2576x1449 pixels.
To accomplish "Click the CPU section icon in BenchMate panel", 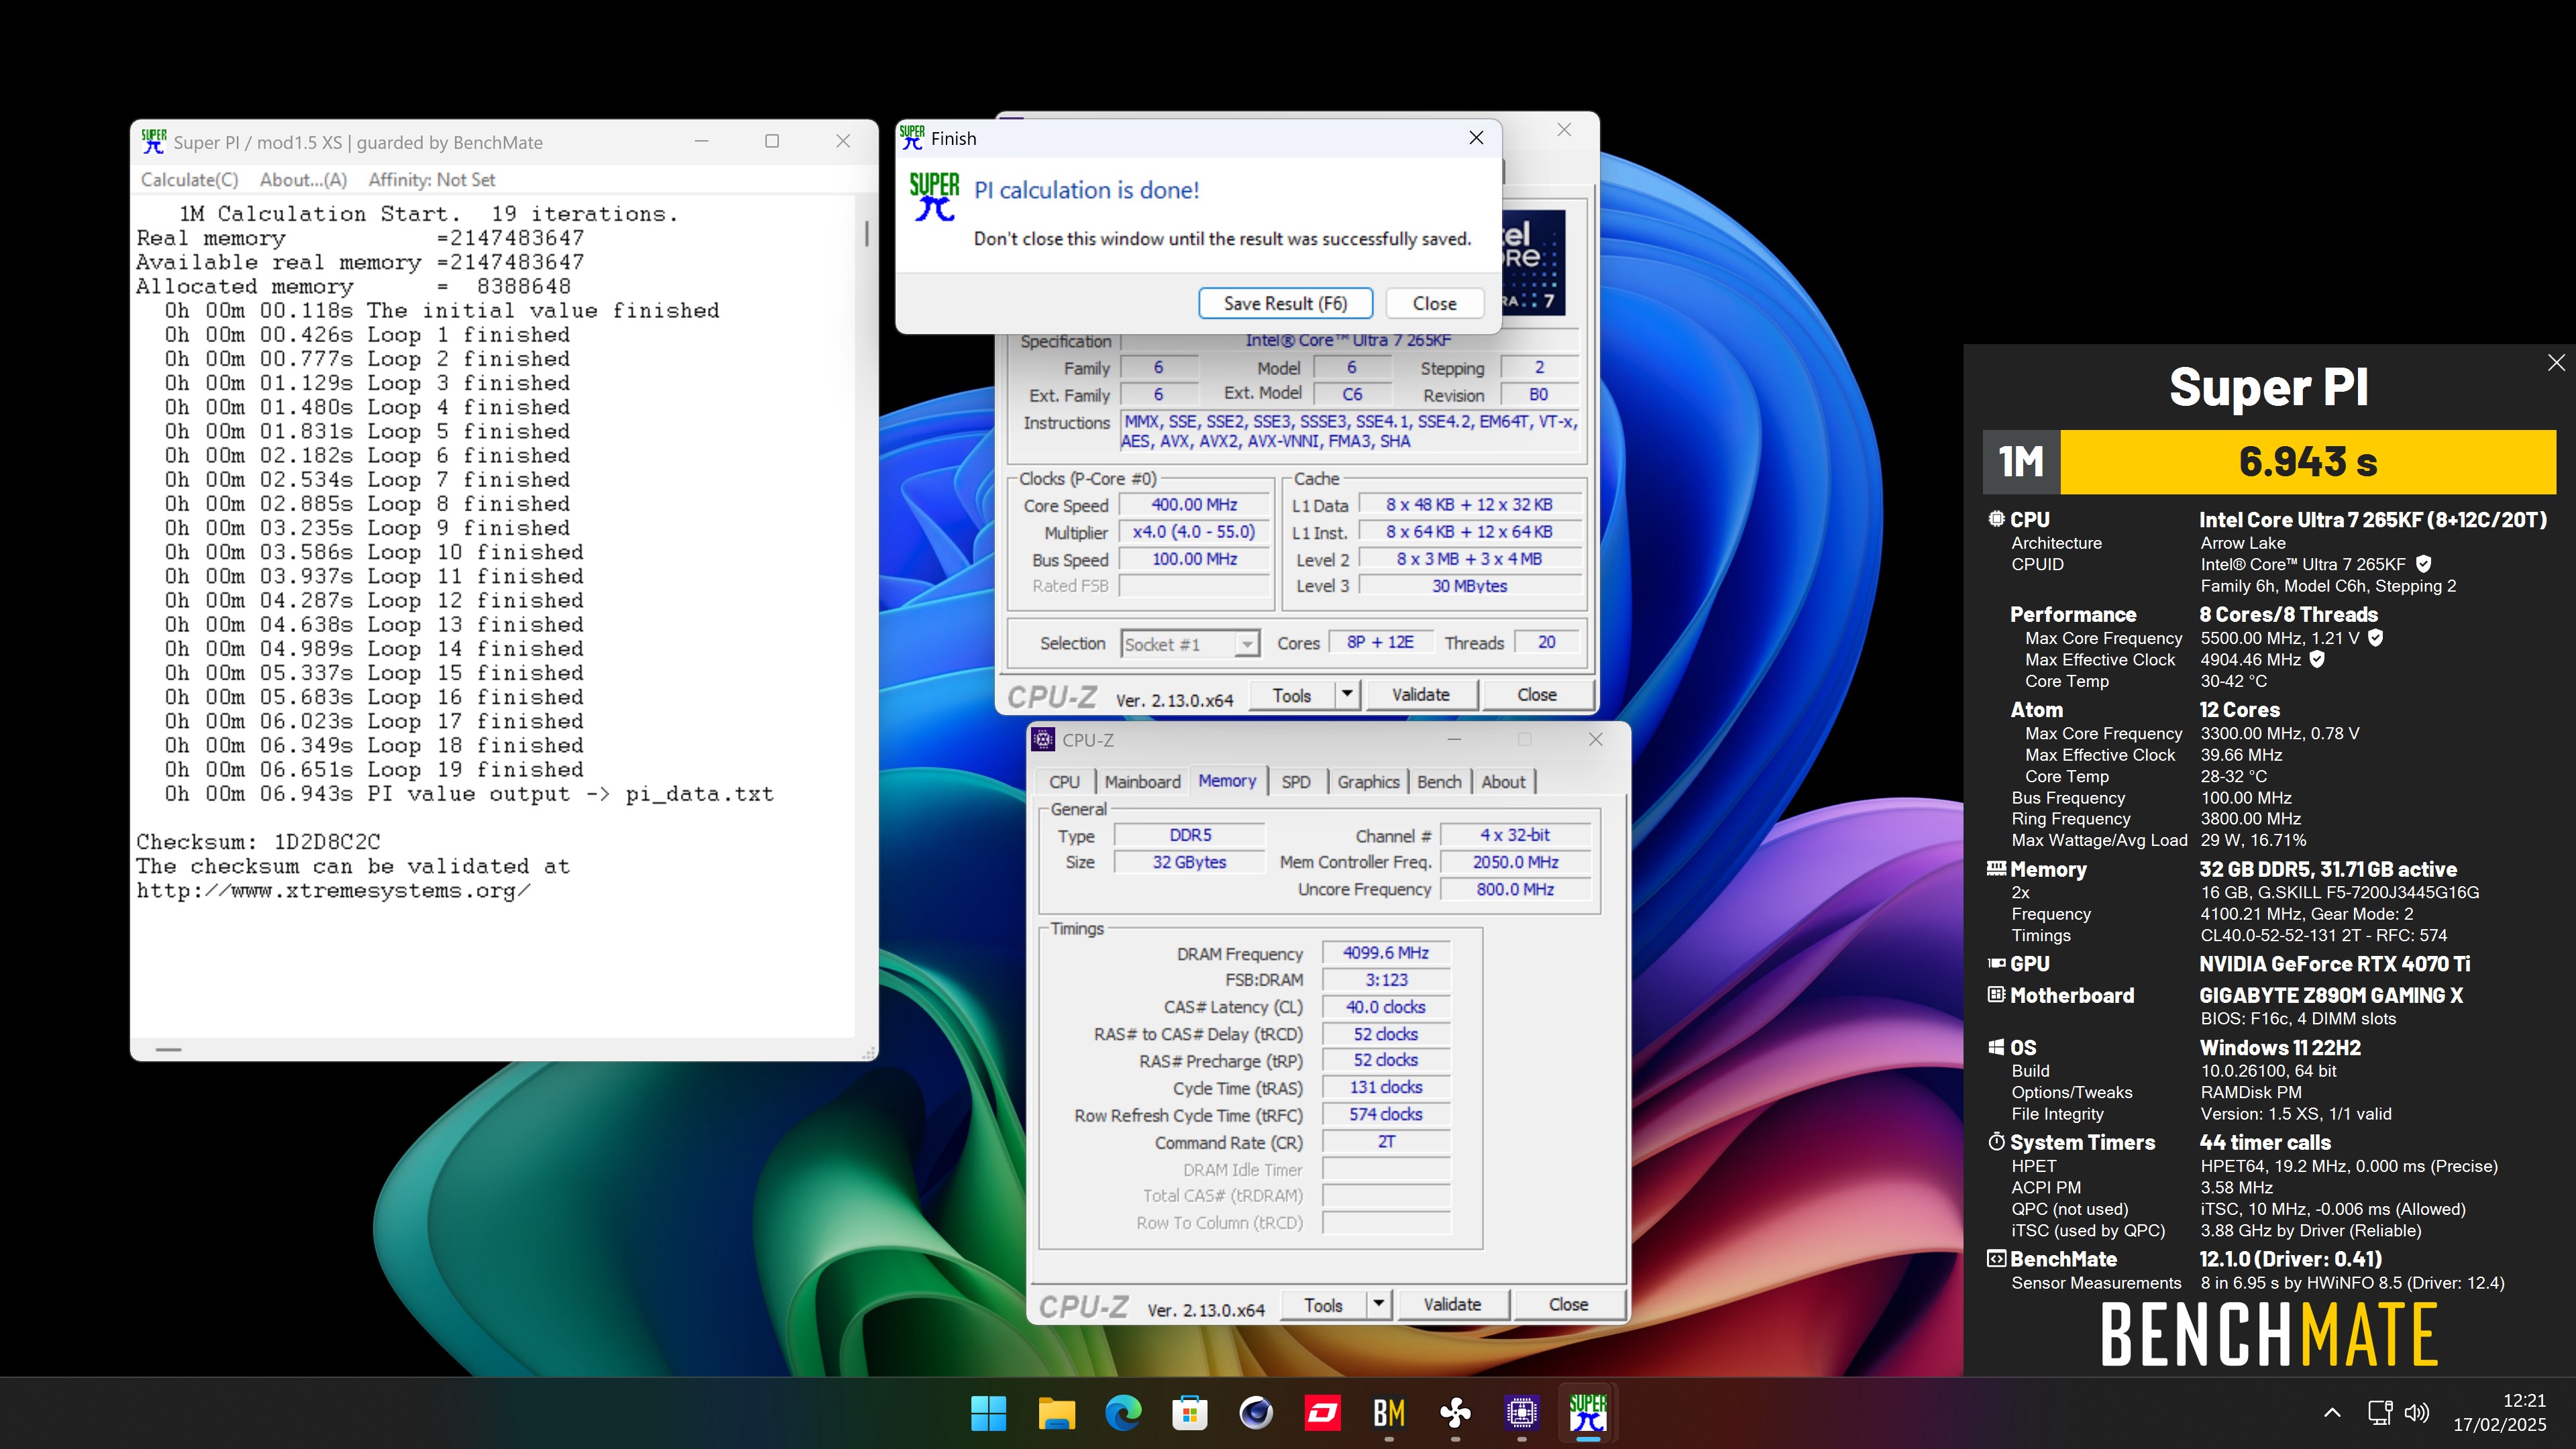I will pyautogui.click(x=1996, y=519).
